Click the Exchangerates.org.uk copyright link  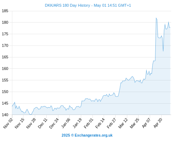pos(87,135)
